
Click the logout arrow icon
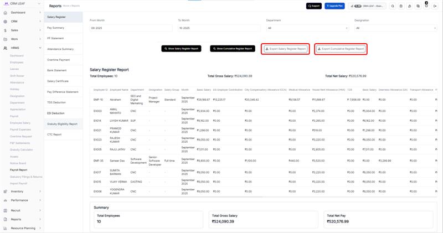(x=435, y=6)
